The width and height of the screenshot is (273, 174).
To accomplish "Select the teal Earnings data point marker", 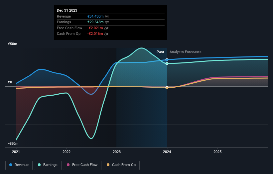I will (167, 64).
